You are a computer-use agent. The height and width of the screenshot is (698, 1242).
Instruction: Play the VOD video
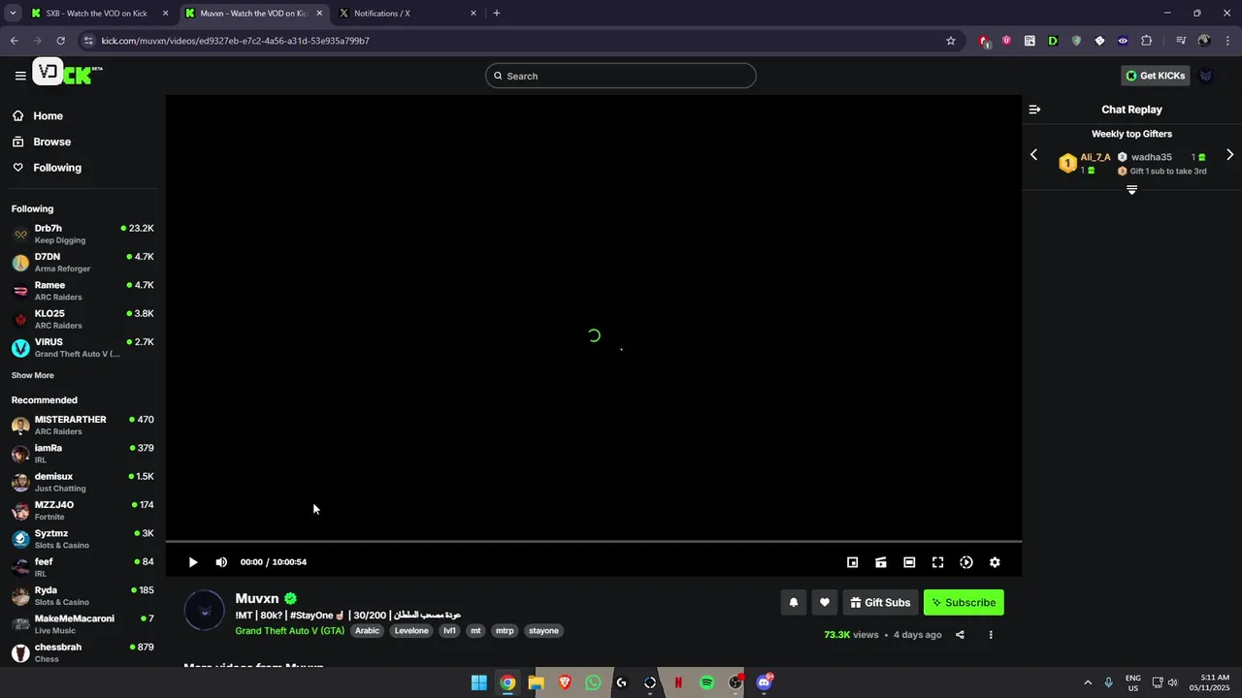[193, 562]
